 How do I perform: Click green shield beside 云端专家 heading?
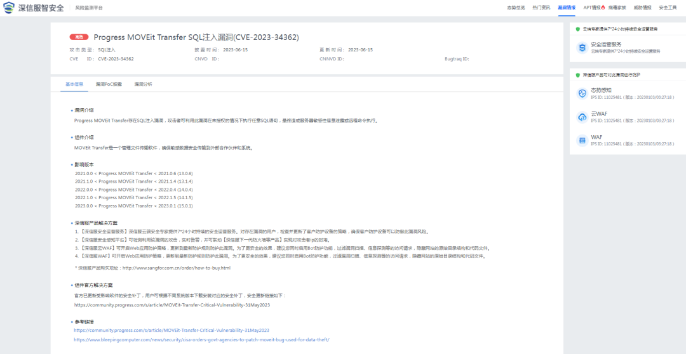(x=578, y=29)
